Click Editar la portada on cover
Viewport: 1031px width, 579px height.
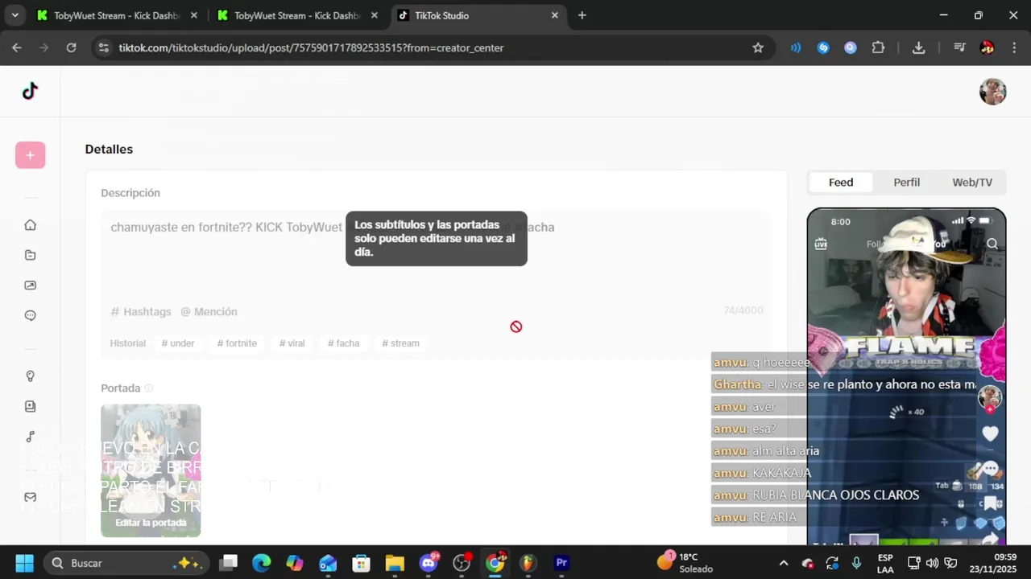151,523
